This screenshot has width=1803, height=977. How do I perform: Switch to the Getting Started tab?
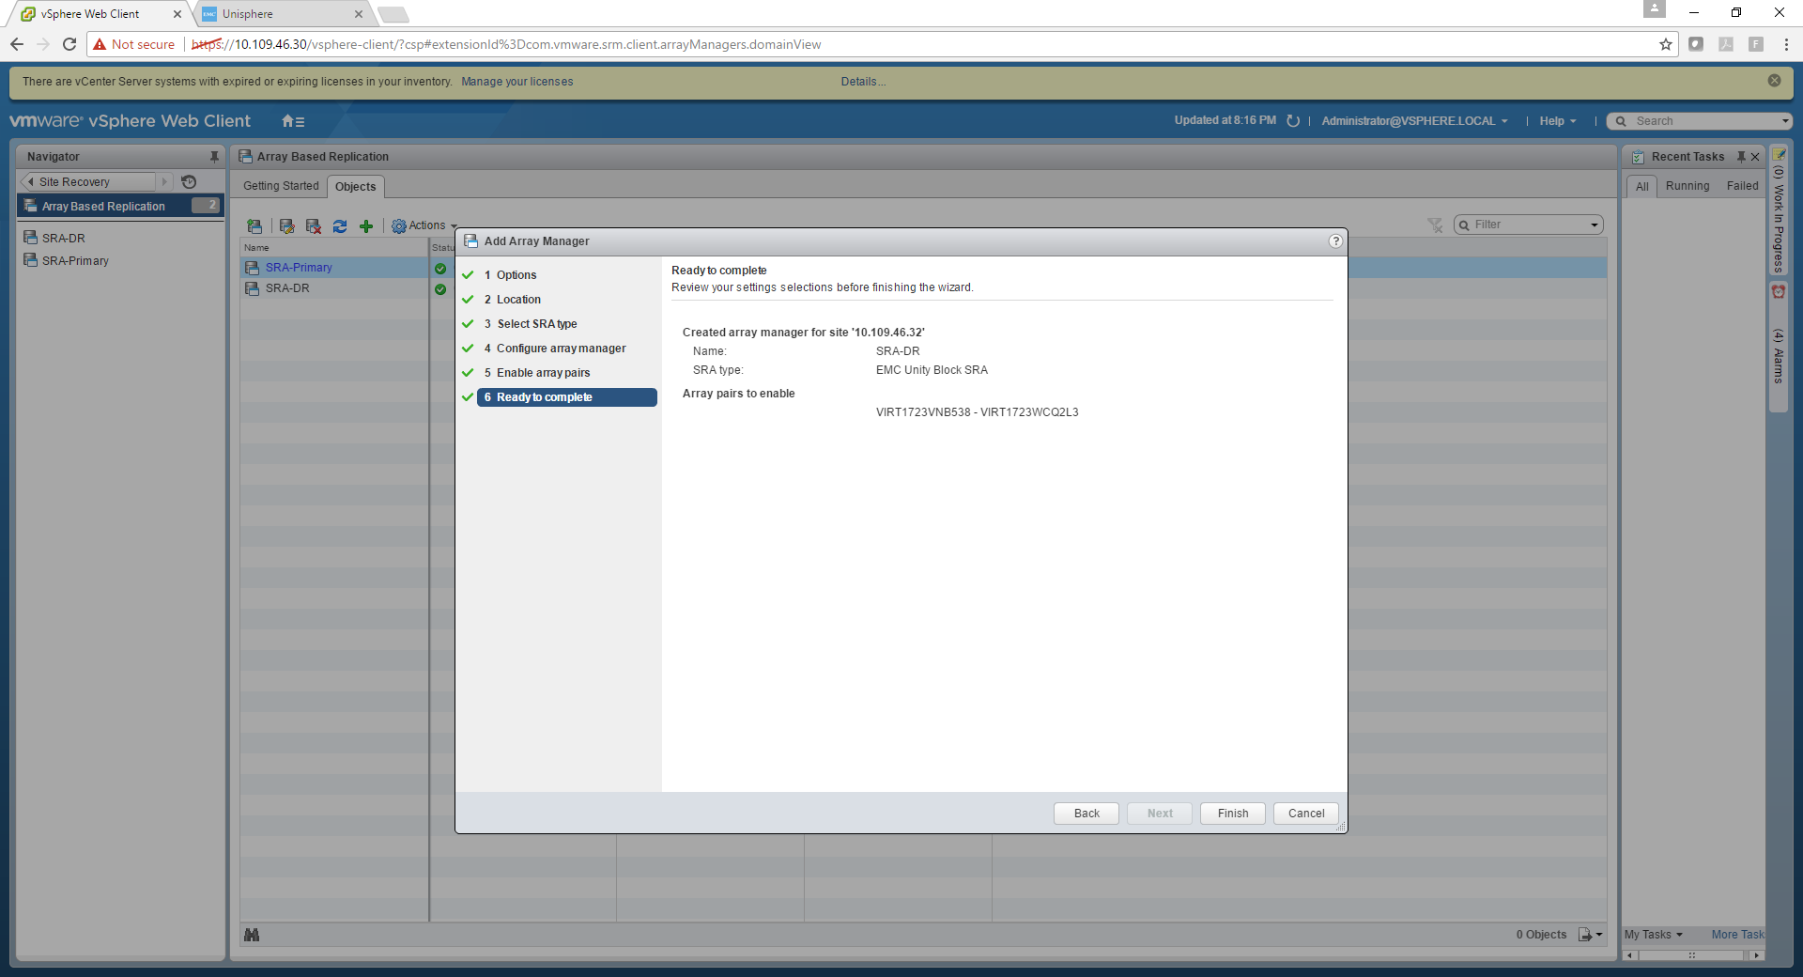pos(281,186)
